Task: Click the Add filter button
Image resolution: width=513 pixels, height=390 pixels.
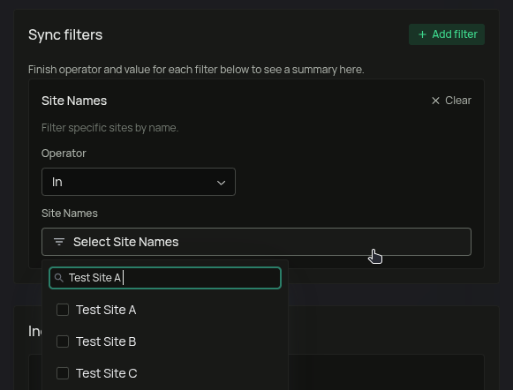Action: click(447, 34)
